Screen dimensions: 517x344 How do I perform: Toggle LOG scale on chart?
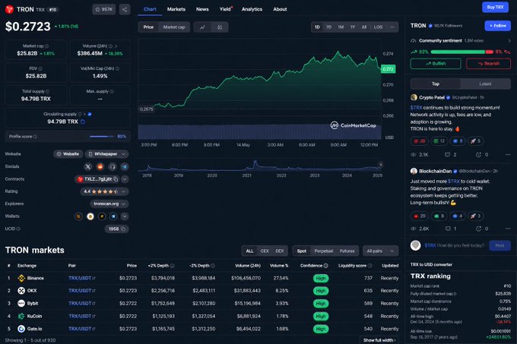coord(378,27)
